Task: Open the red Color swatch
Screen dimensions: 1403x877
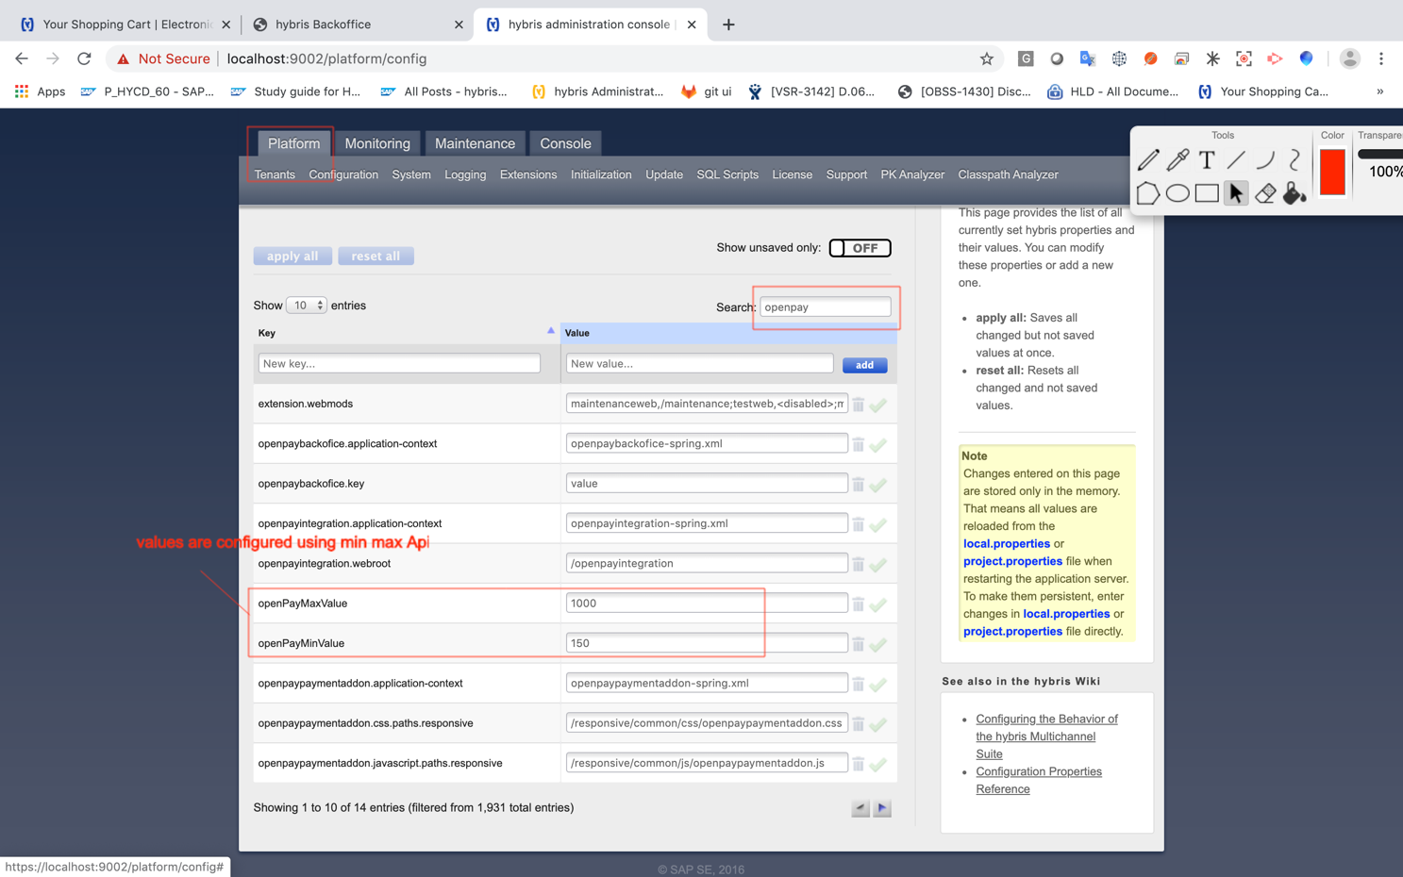Action: point(1332,173)
